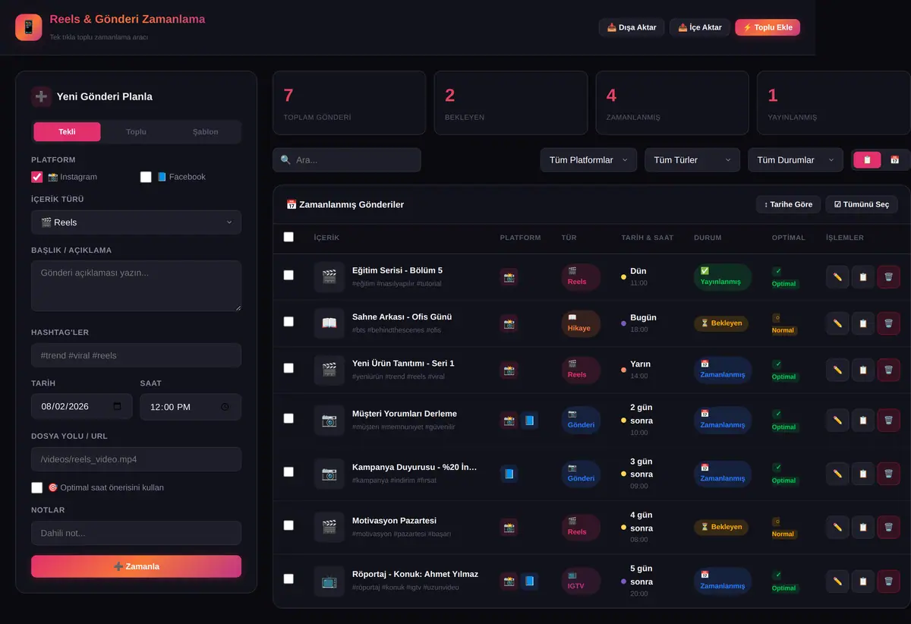Edit the "Eğitim Serisi - Bölüm 5" post
Screen dimensions: 911x624
click(x=837, y=277)
